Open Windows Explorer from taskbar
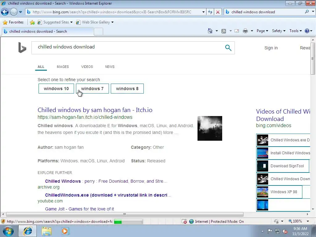This screenshot has width=316, height=237. coord(47,231)
